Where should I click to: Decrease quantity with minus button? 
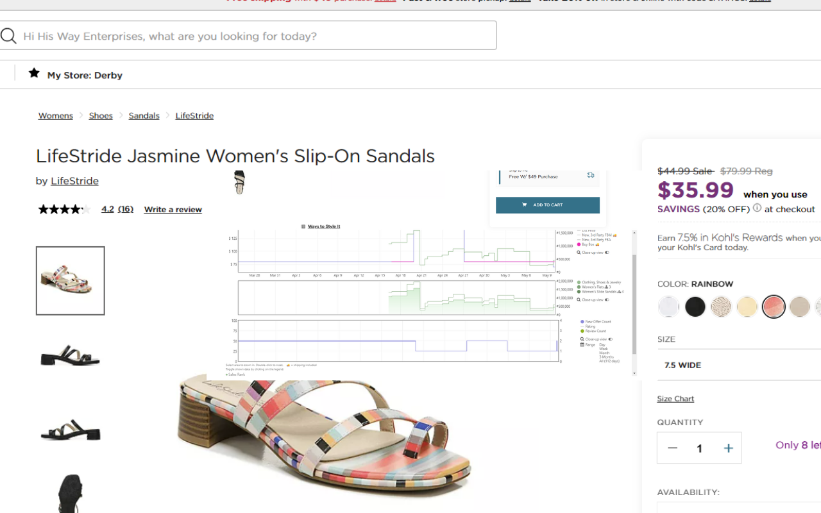coord(672,448)
